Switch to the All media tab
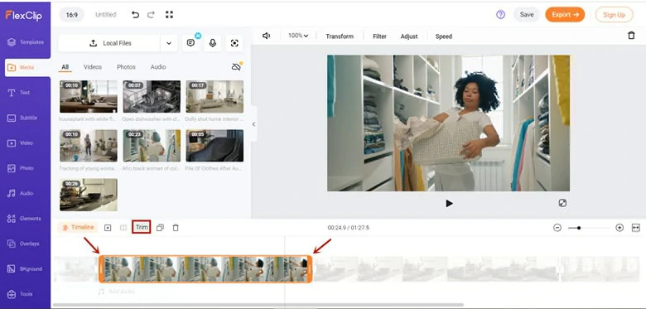The width and height of the screenshot is (646, 309). pyautogui.click(x=65, y=67)
